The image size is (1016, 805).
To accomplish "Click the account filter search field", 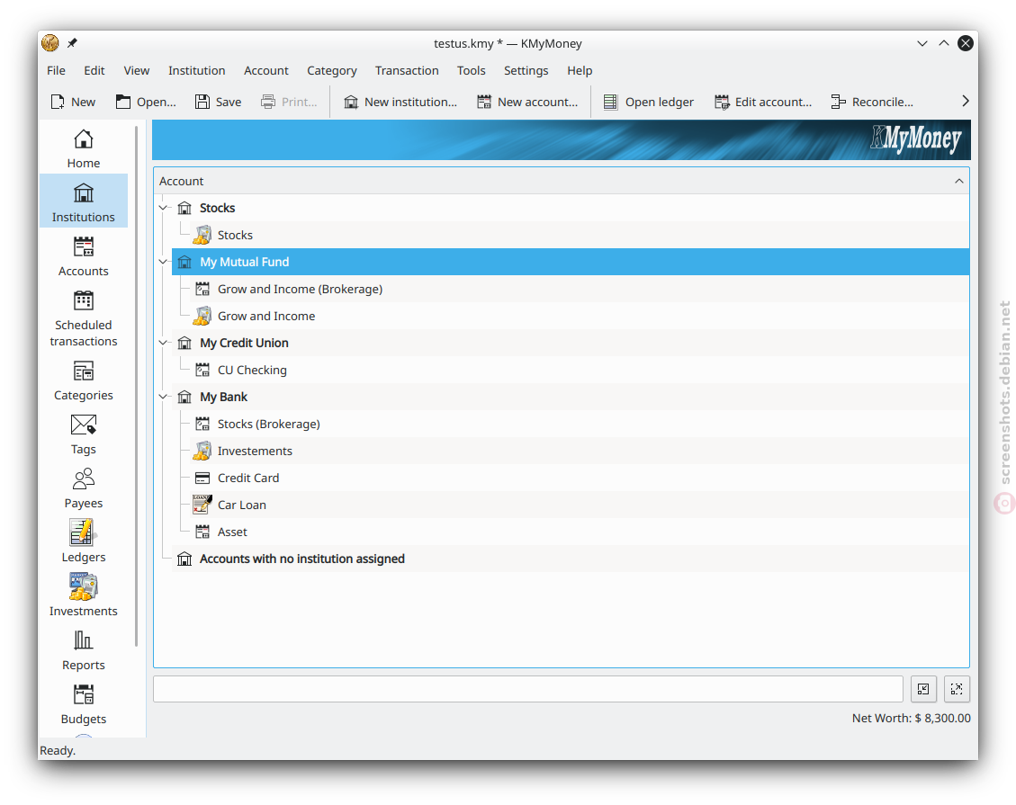I will pyautogui.click(x=528, y=689).
